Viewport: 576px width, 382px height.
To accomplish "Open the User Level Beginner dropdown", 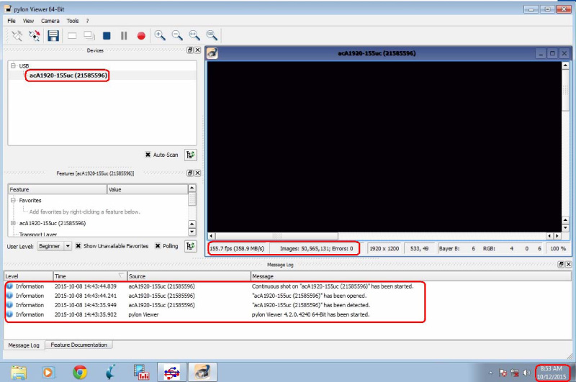I will coord(68,246).
